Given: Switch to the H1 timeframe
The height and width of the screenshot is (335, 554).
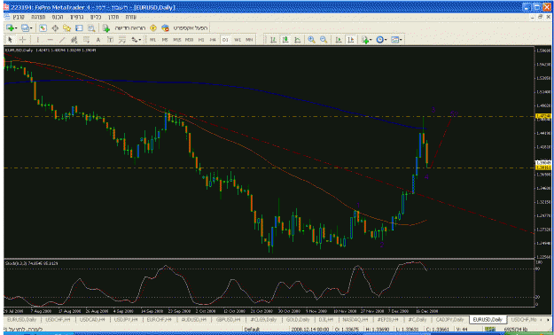Looking at the screenshot, I should tap(201, 40).
